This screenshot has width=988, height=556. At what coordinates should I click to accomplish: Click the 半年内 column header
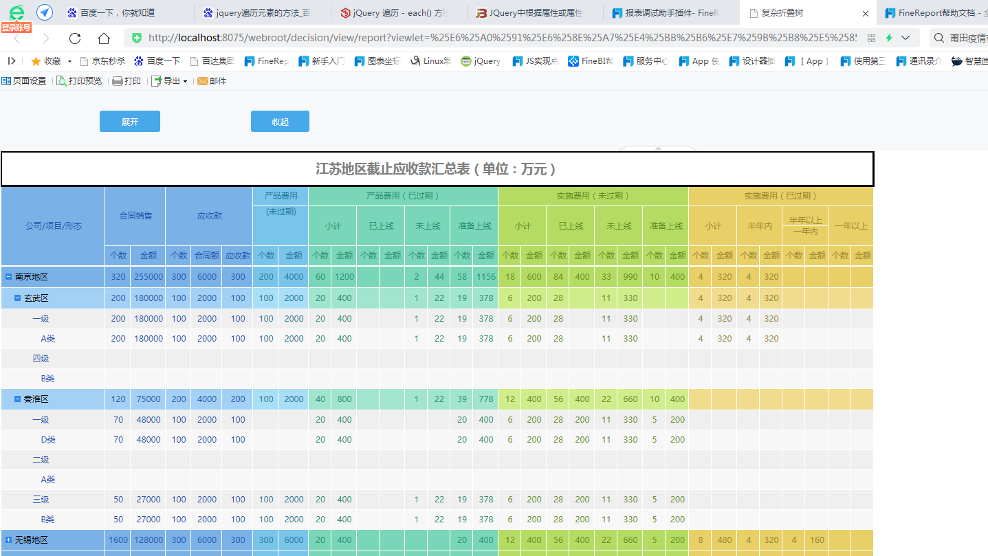(x=760, y=225)
